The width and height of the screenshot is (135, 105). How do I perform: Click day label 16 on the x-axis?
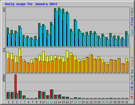click(x=67, y=102)
